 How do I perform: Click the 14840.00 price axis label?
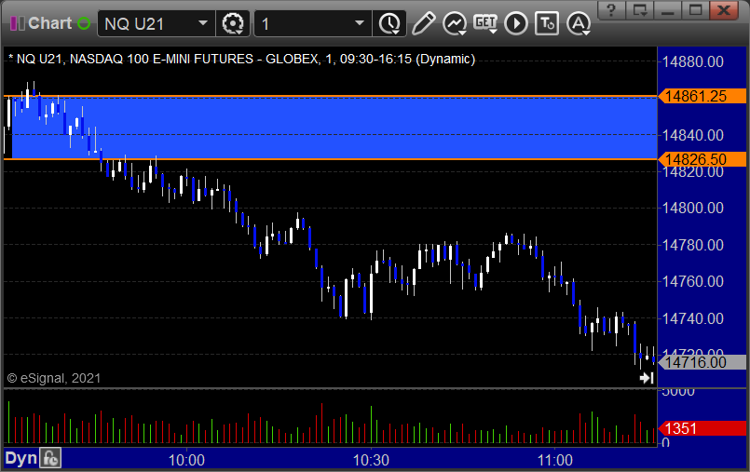692,135
